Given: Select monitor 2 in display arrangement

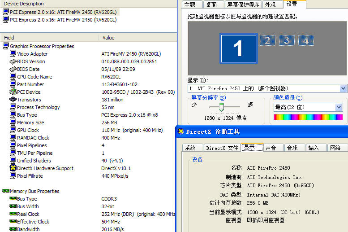Looking at the screenshot, I should (267, 40).
